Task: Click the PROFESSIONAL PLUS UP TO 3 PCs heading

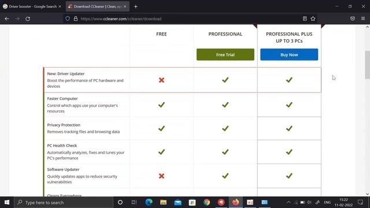Action: (x=289, y=37)
